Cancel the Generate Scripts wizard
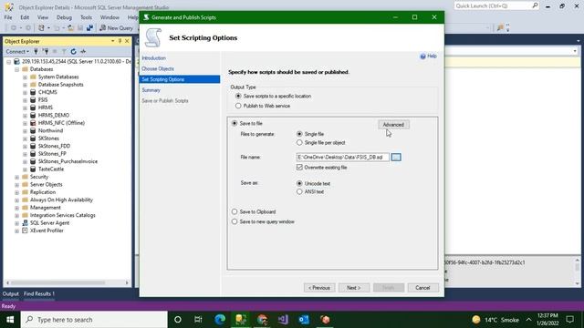The height and width of the screenshot is (328, 584). 422,288
